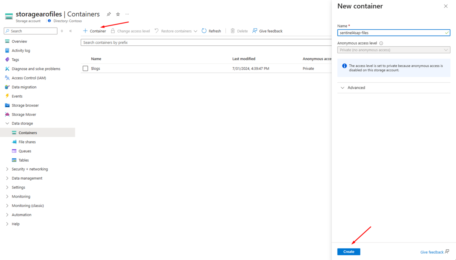Open Storage browser from the sidebar
This screenshot has height=260, width=456.
coord(25,105)
